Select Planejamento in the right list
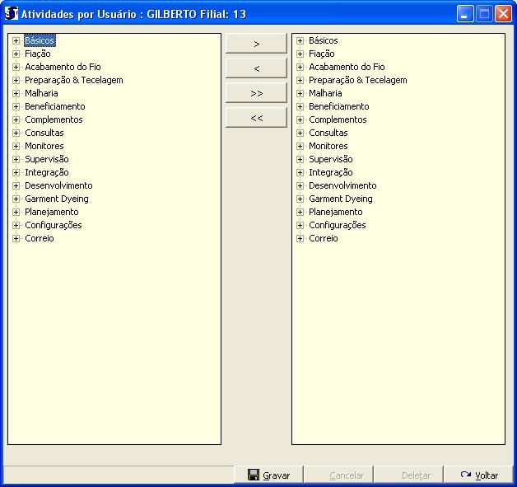 click(336, 212)
